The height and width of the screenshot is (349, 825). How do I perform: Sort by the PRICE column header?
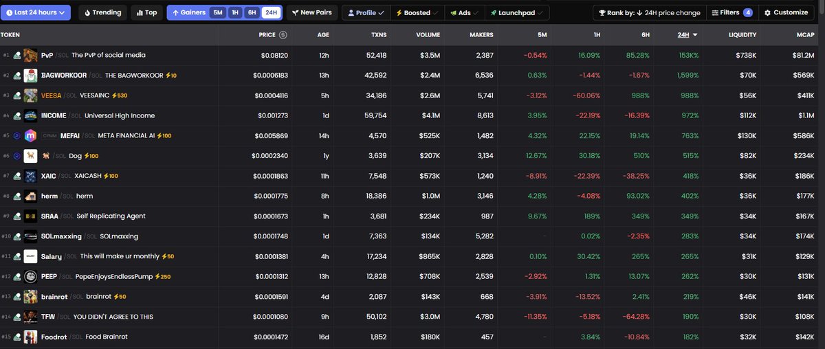click(x=267, y=34)
